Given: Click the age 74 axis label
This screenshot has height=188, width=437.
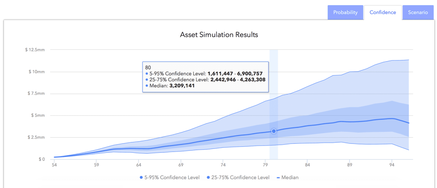Looking at the screenshot, I should pos(223,165).
